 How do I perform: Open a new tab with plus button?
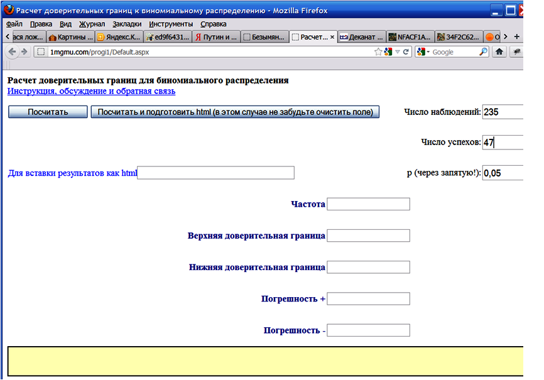click(516, 36)
